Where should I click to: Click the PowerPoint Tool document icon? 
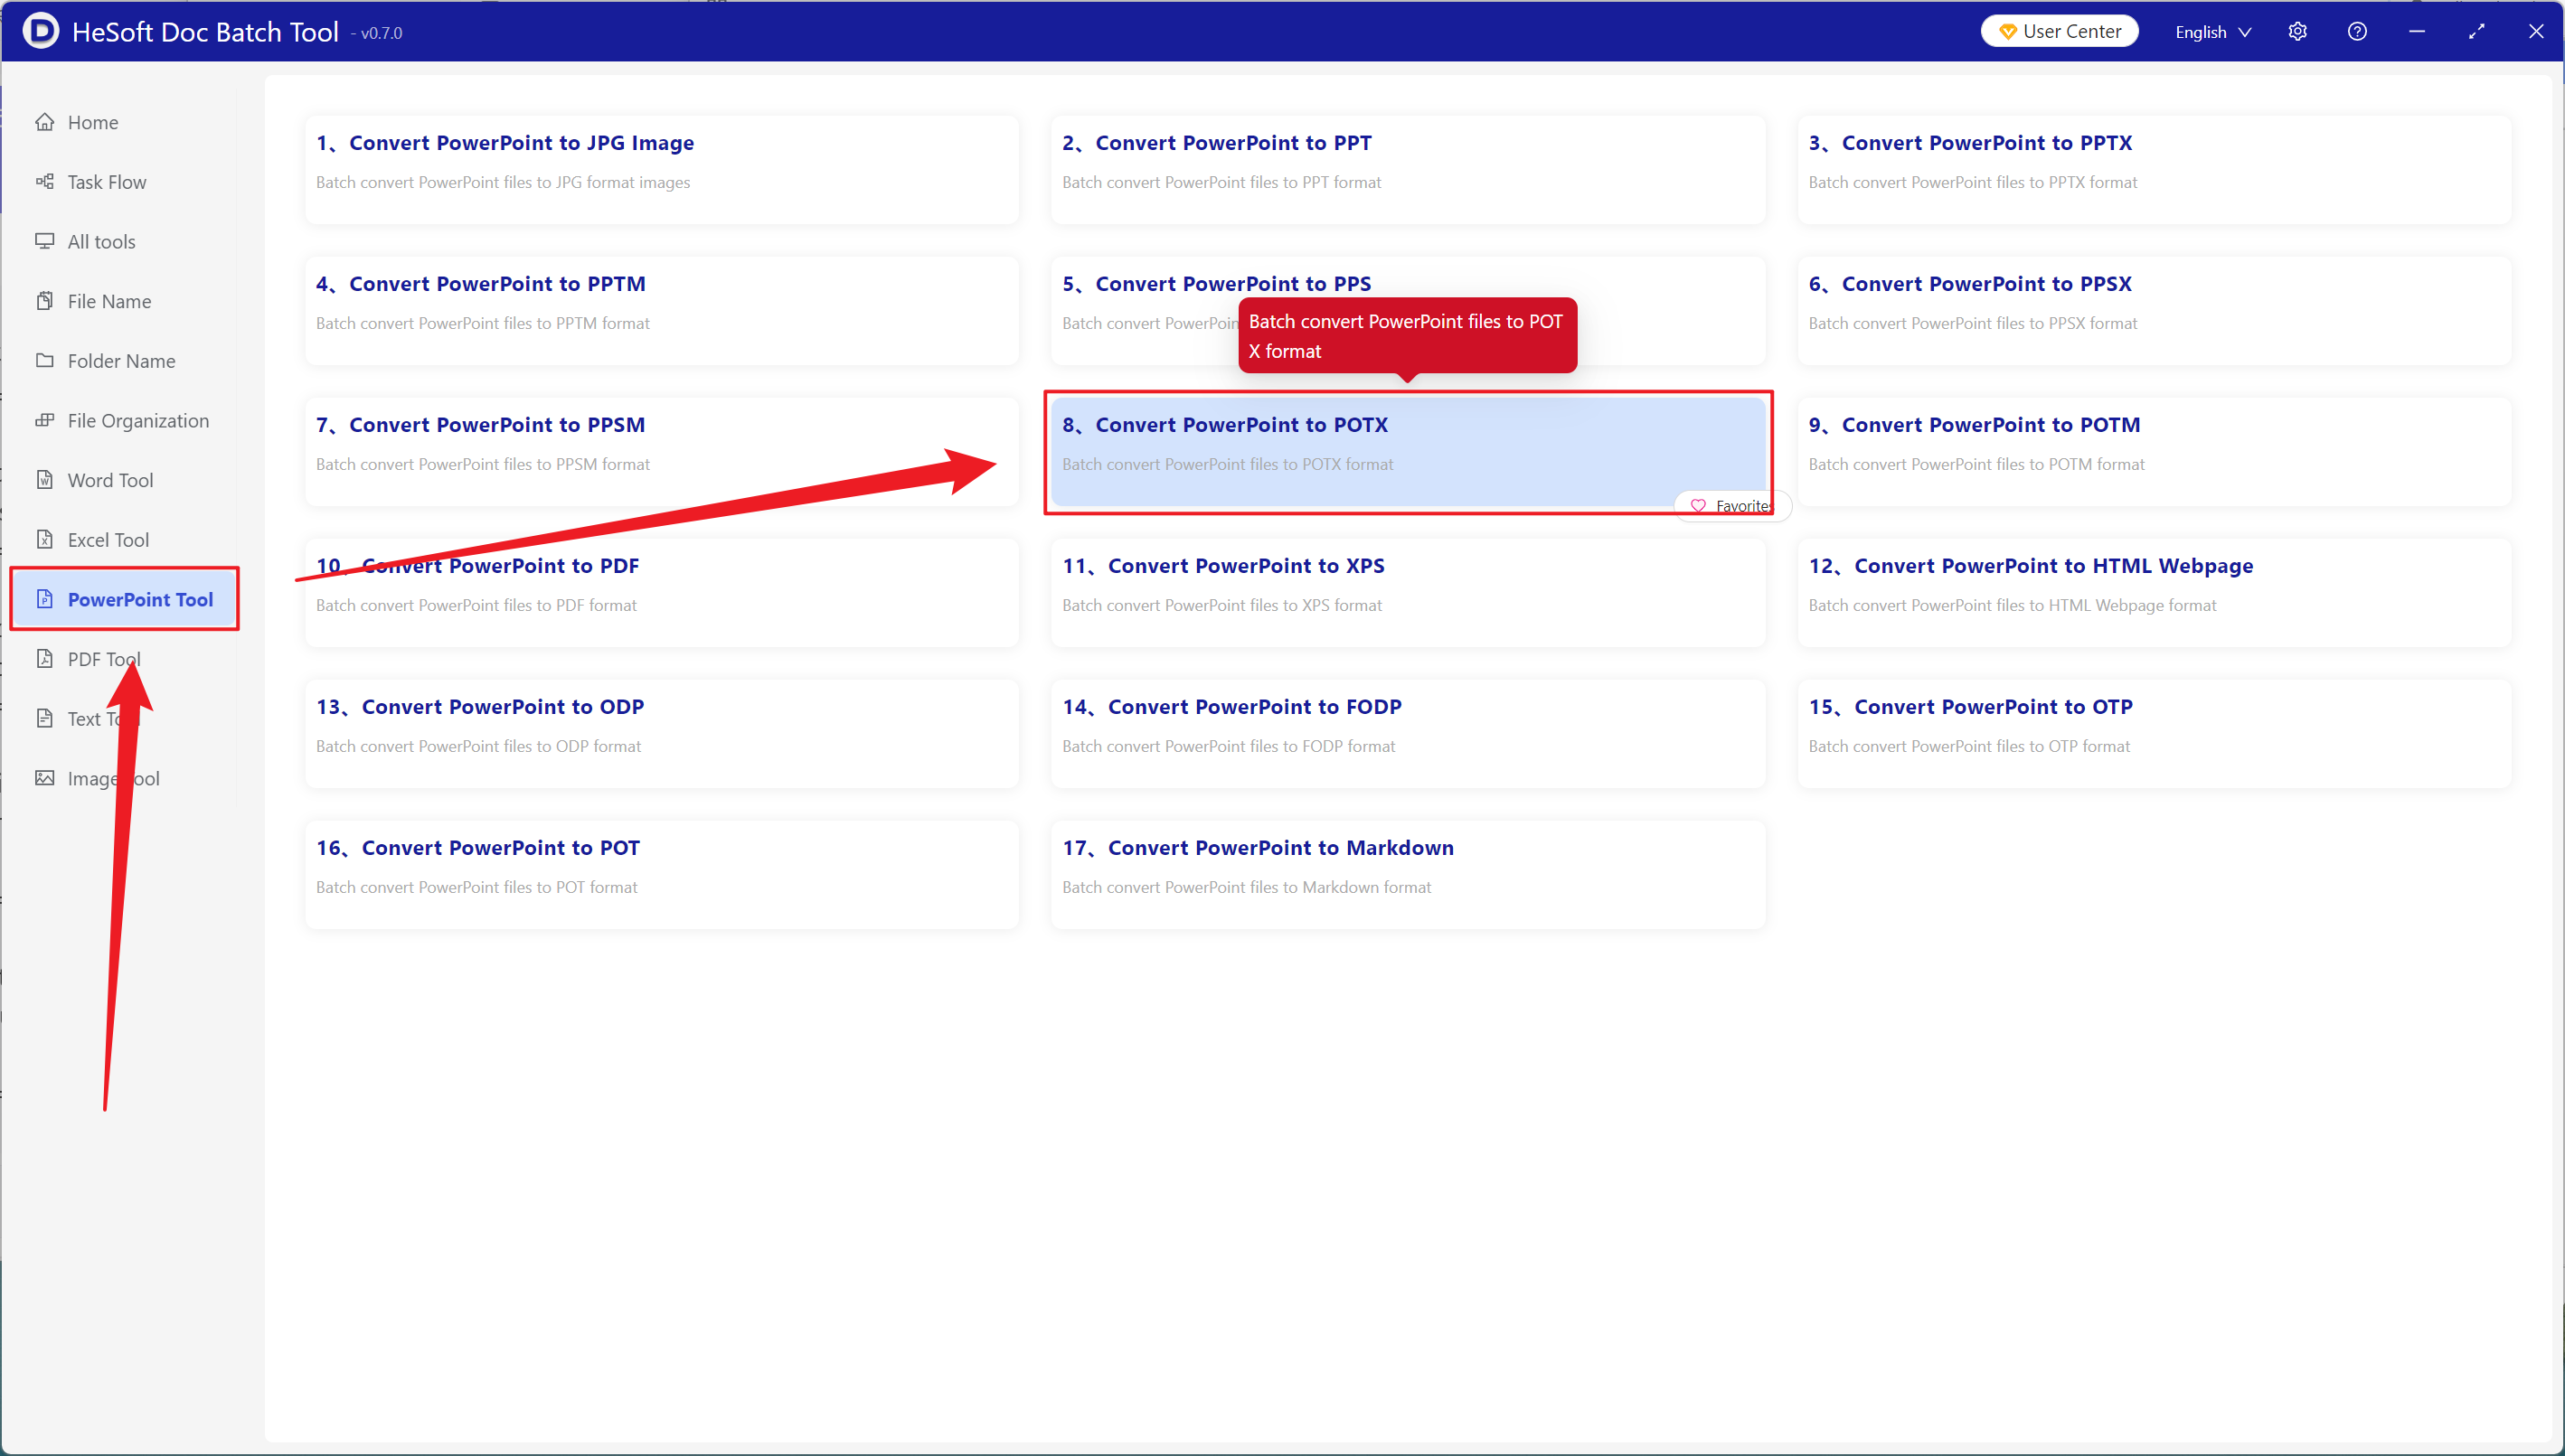[44, 599]
